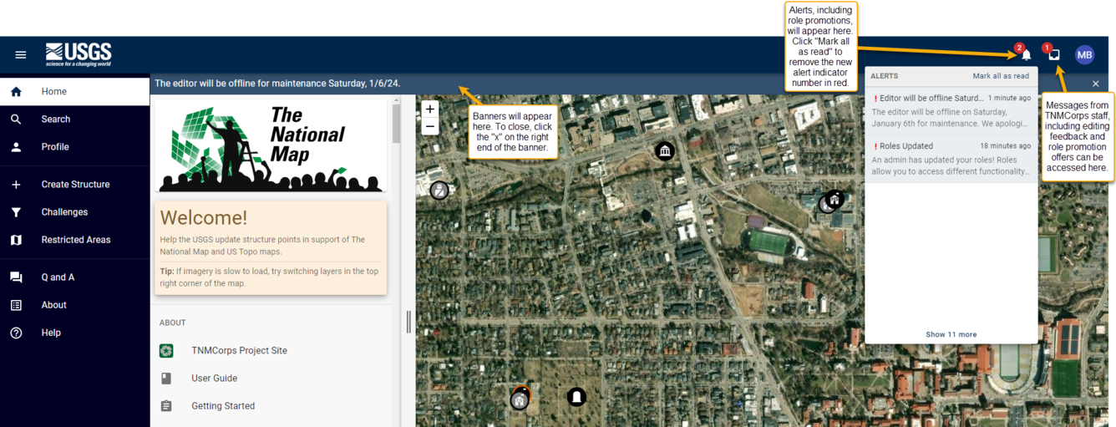Open the alerts bell icon
The image size is (1116, 427).
point(1026,55)
